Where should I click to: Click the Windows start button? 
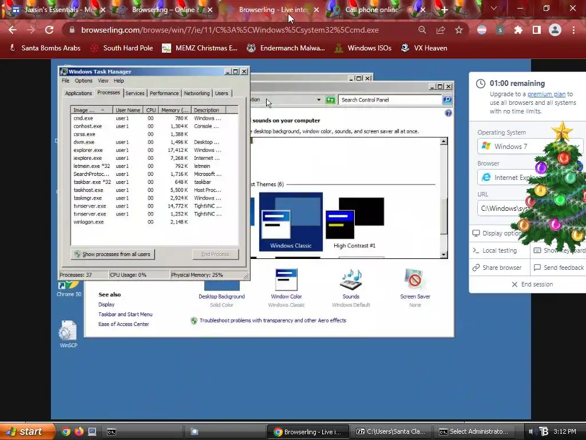coord(26,431)
